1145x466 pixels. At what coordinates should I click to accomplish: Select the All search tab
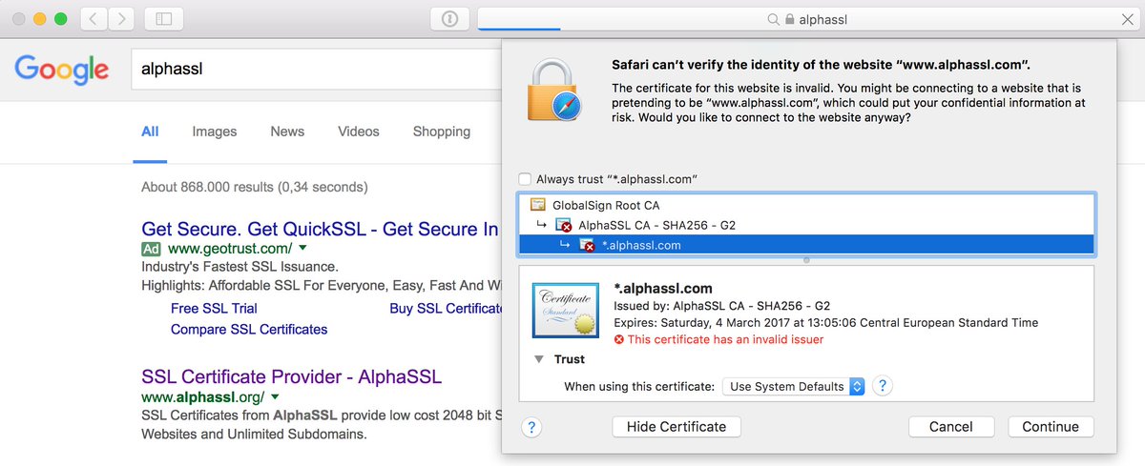[150, 132]
